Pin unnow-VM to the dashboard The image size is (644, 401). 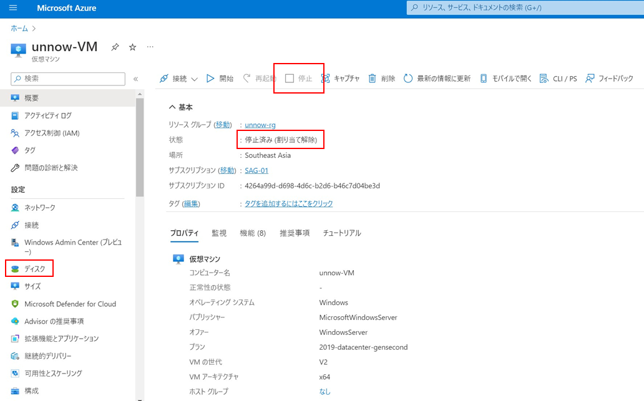point(115,47)
